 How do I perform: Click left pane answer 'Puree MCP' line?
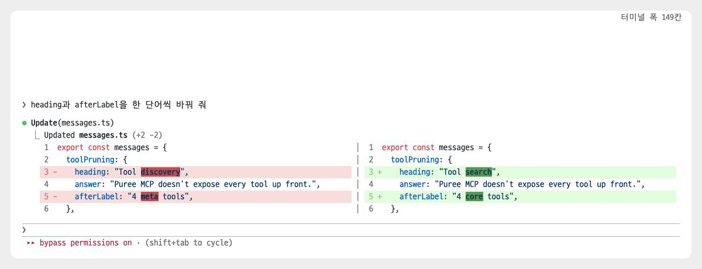point(196,184)
